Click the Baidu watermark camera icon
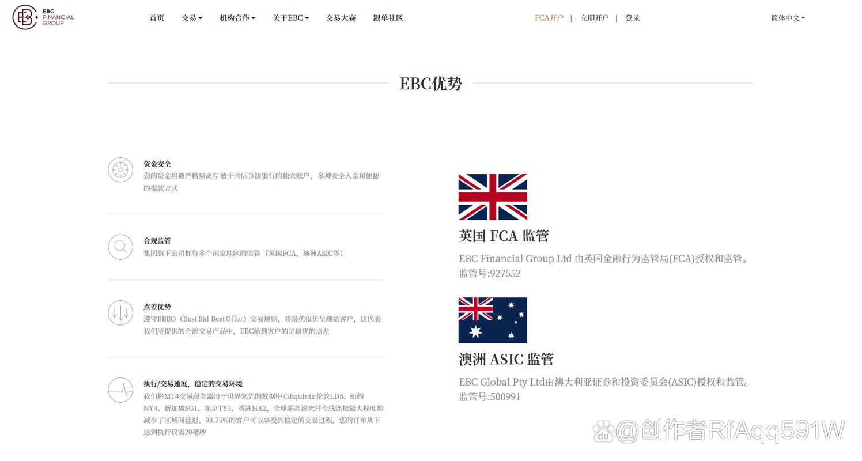Image resolution: width=862 pixels, height=461 pixels. (603, 433)
